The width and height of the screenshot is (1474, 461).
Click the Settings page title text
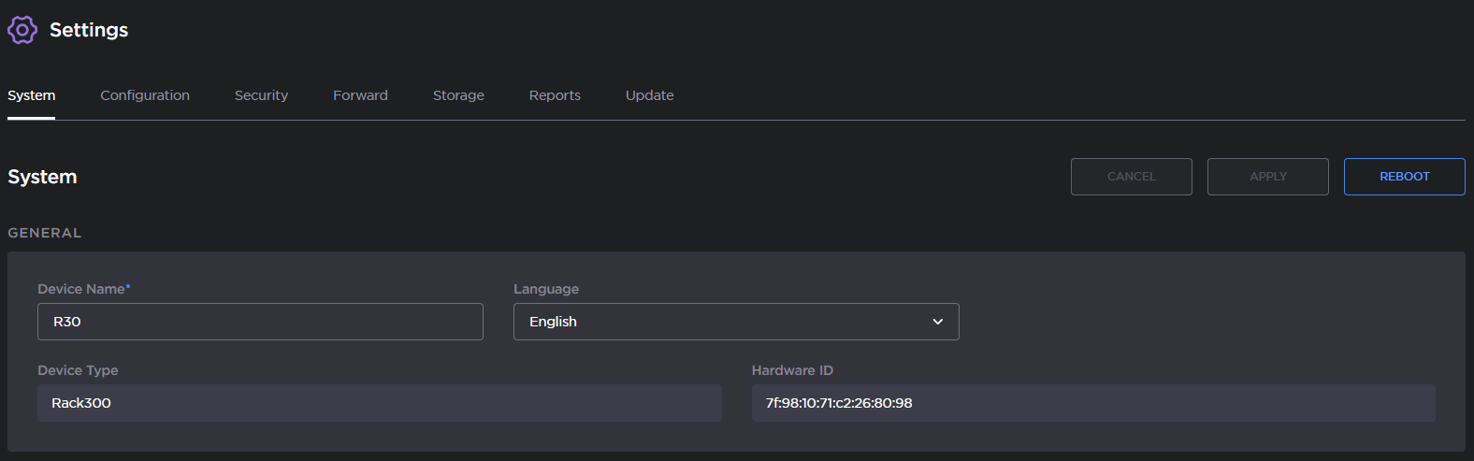[89, 30]
